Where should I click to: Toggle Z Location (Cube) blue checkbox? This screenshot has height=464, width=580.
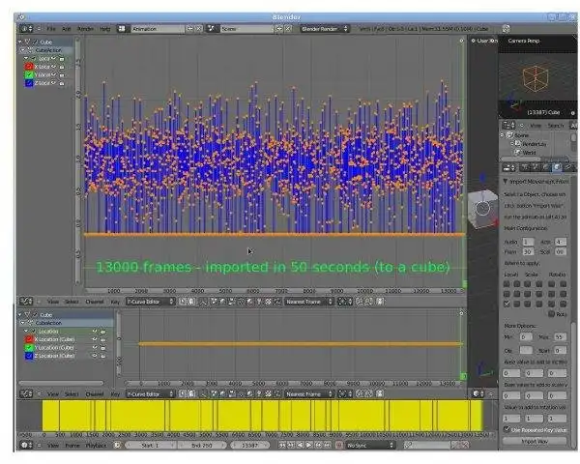click(x=28, y=356)
